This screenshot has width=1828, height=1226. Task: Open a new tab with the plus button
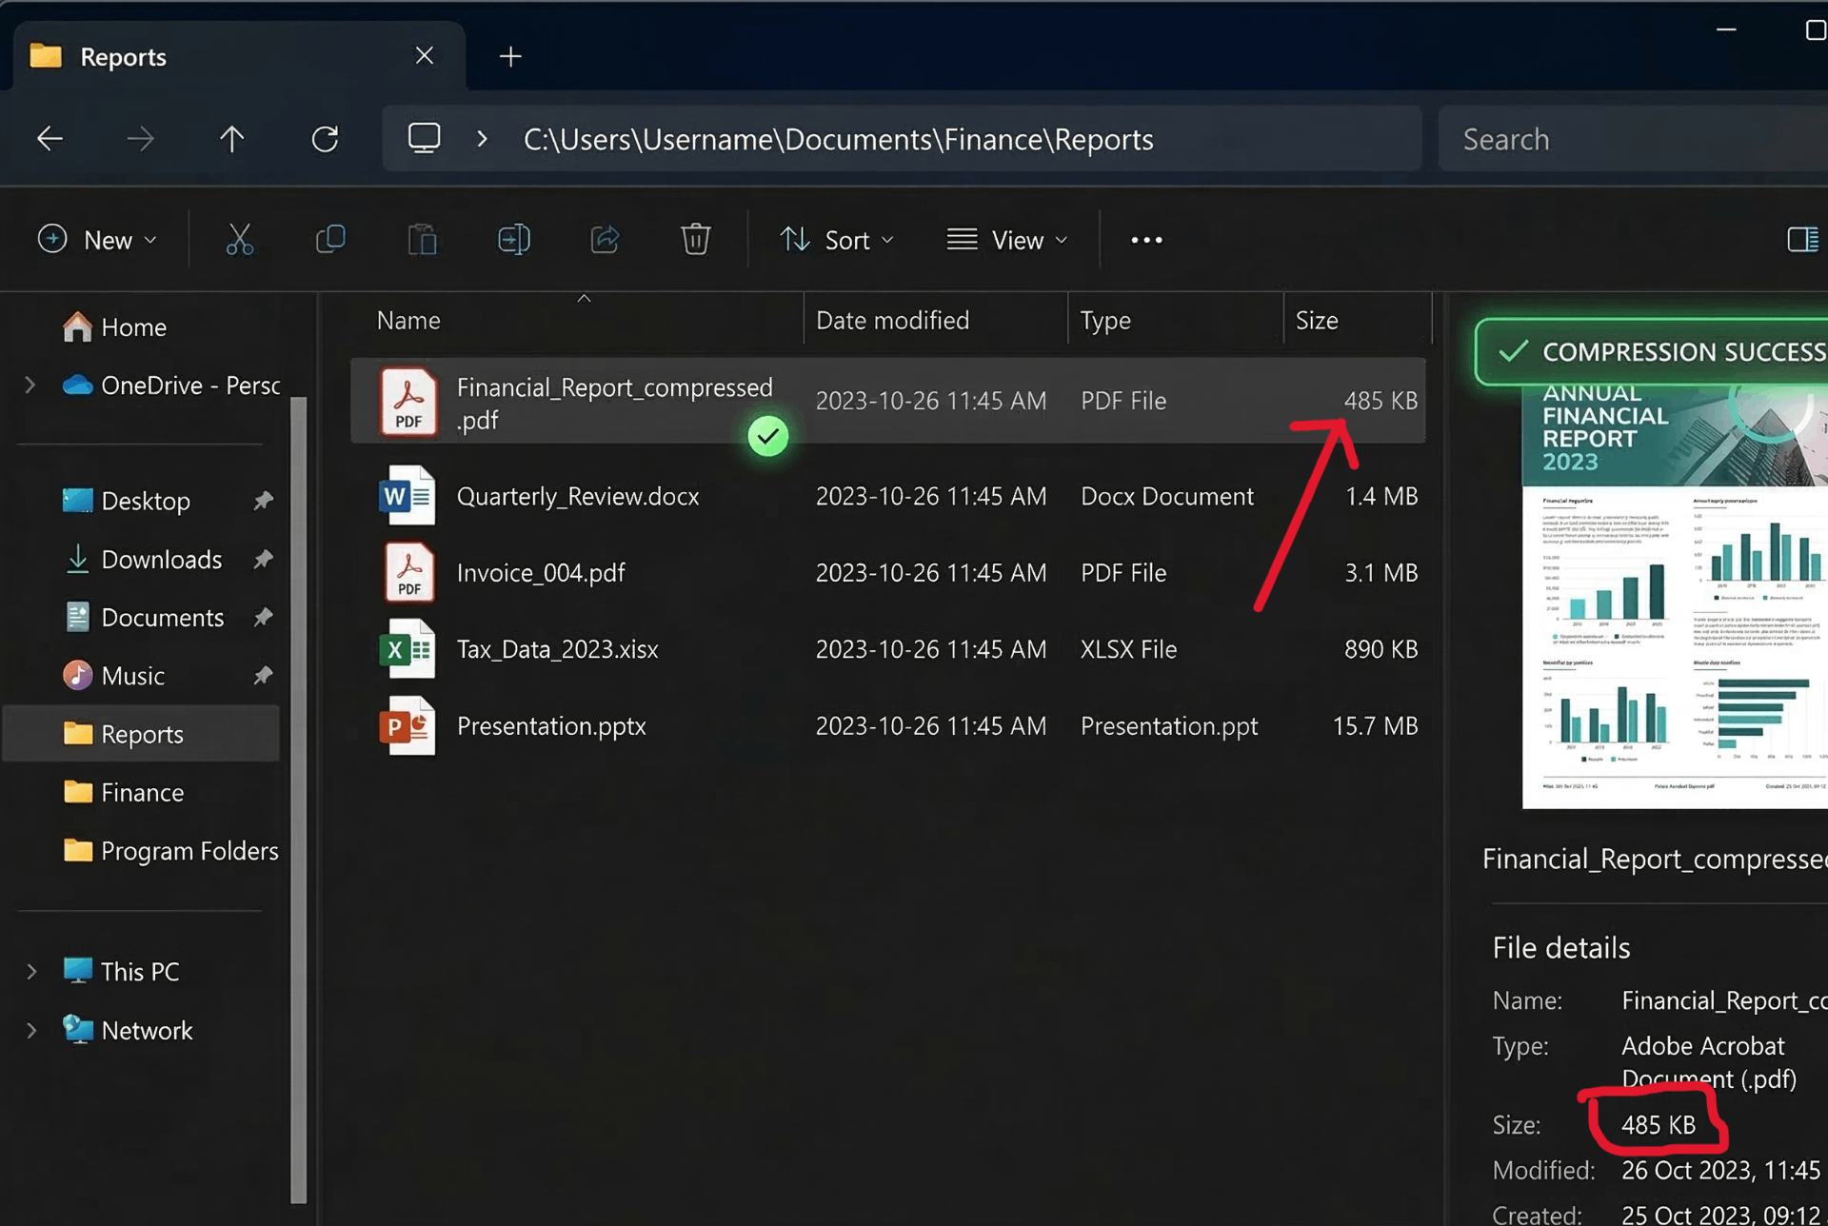[x=510, y=56]
